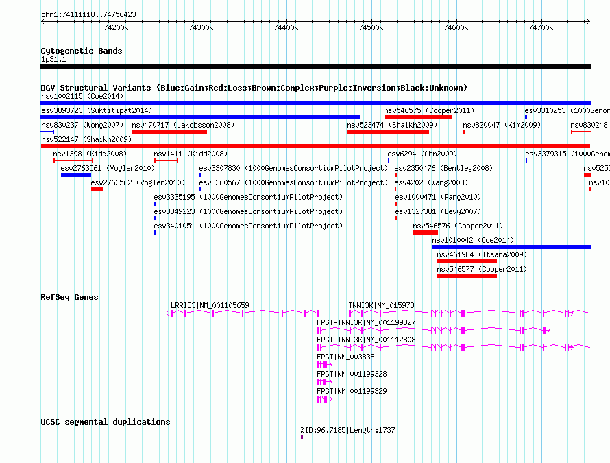610x463 pixels.
Task: Select the nsv523474 (Shaikh2009) label
Action: [392, 125]
